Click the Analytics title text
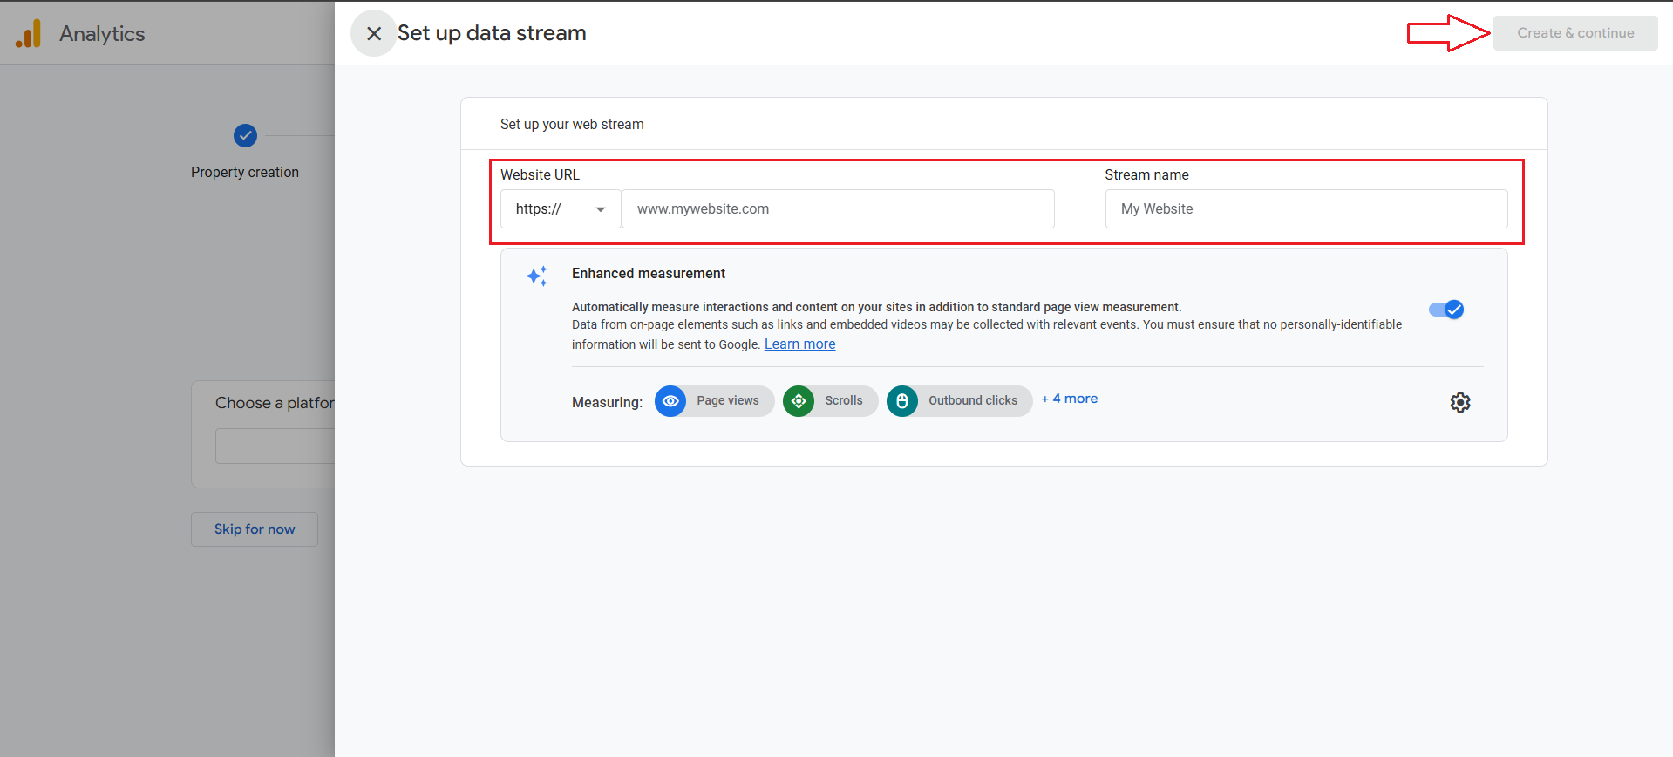Viewport: 1673px width, 757px height. (102, 34)
